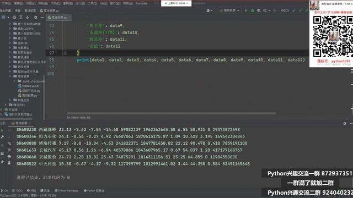This screenshot has height=198, width=353.
Task: Switch to the TODO tool window tab
Action: (17, 191)
